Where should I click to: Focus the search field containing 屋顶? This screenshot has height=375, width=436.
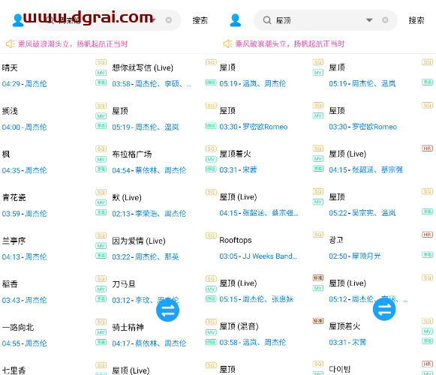(326, 20)
